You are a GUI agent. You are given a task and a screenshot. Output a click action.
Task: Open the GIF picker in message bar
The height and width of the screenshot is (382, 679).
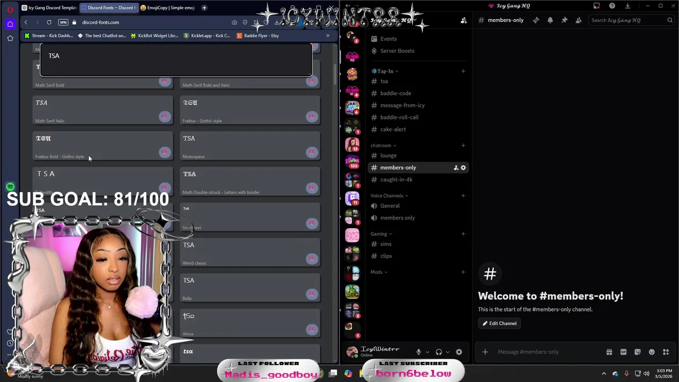(623, 352)
